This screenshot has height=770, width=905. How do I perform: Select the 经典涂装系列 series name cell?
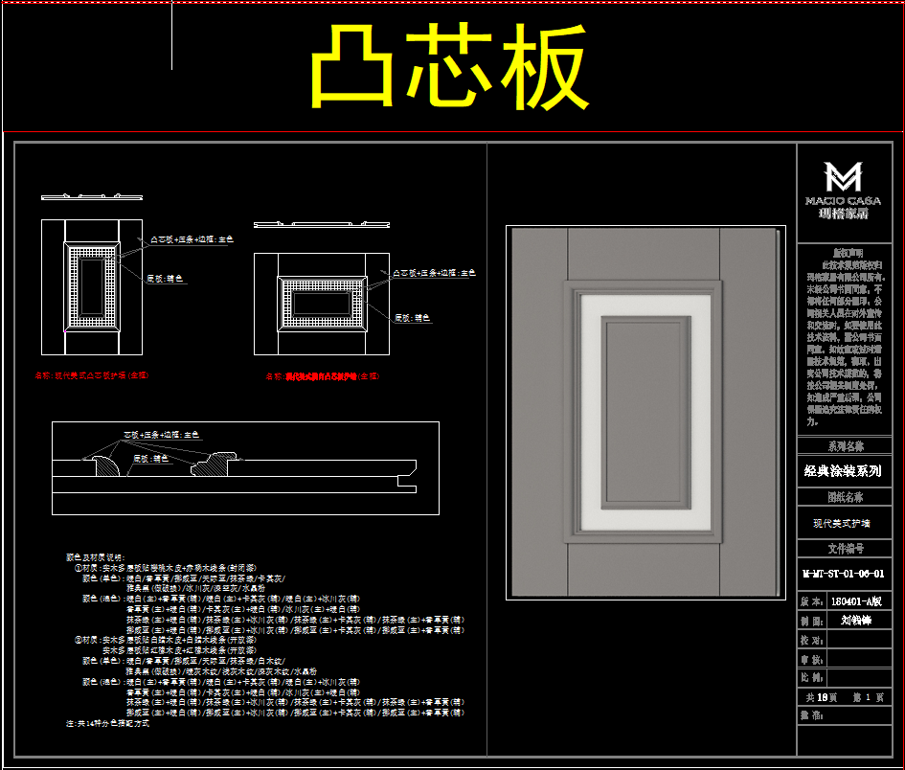coord(843,471)
